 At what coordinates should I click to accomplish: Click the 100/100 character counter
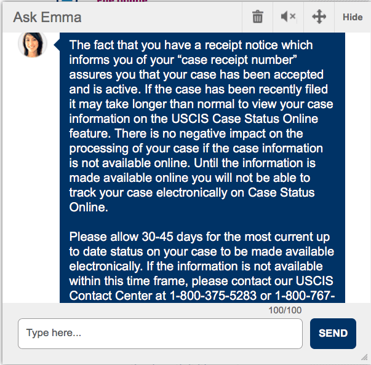285,310
